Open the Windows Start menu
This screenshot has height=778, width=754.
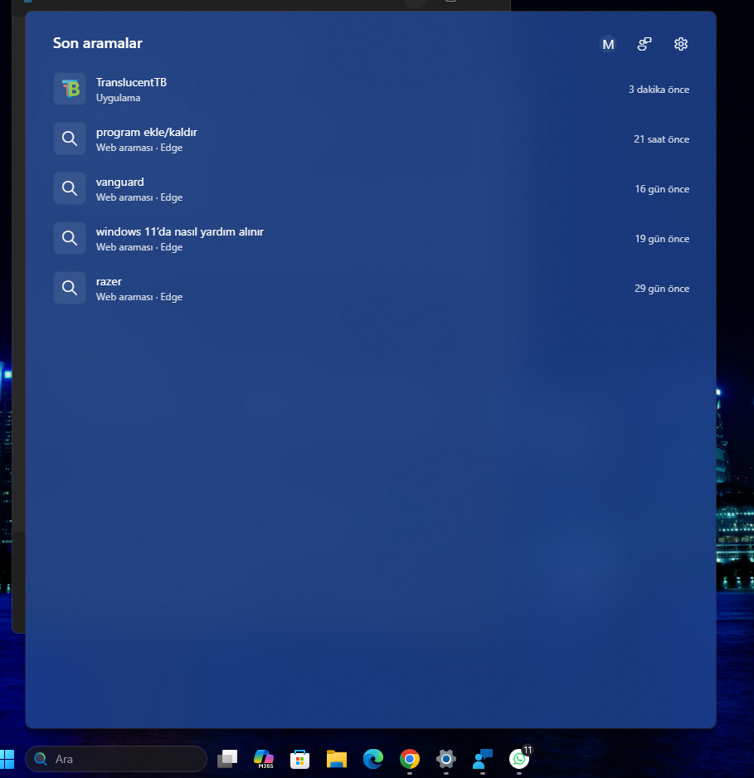tap(7, 759)
